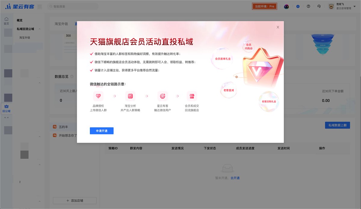Click the 会员内购会 bubble

click(248, 47)
